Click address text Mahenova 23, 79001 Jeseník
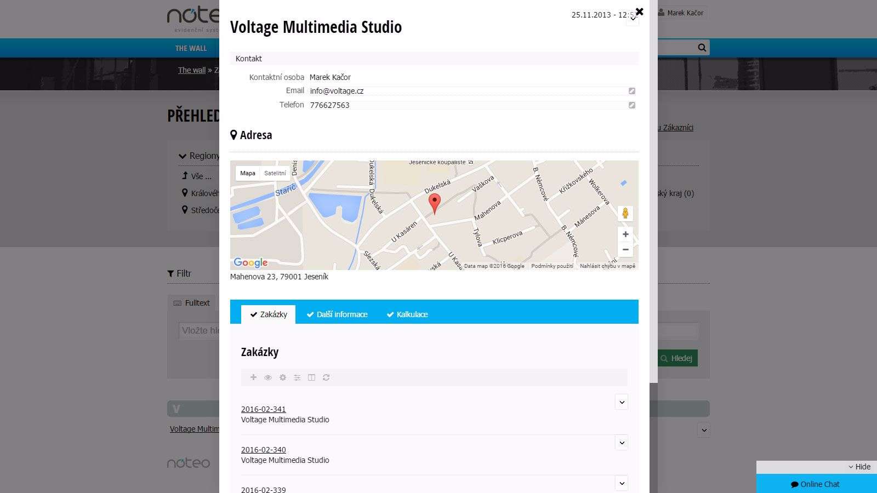Screen dimensions: 877x493 (x=279, y=277)
